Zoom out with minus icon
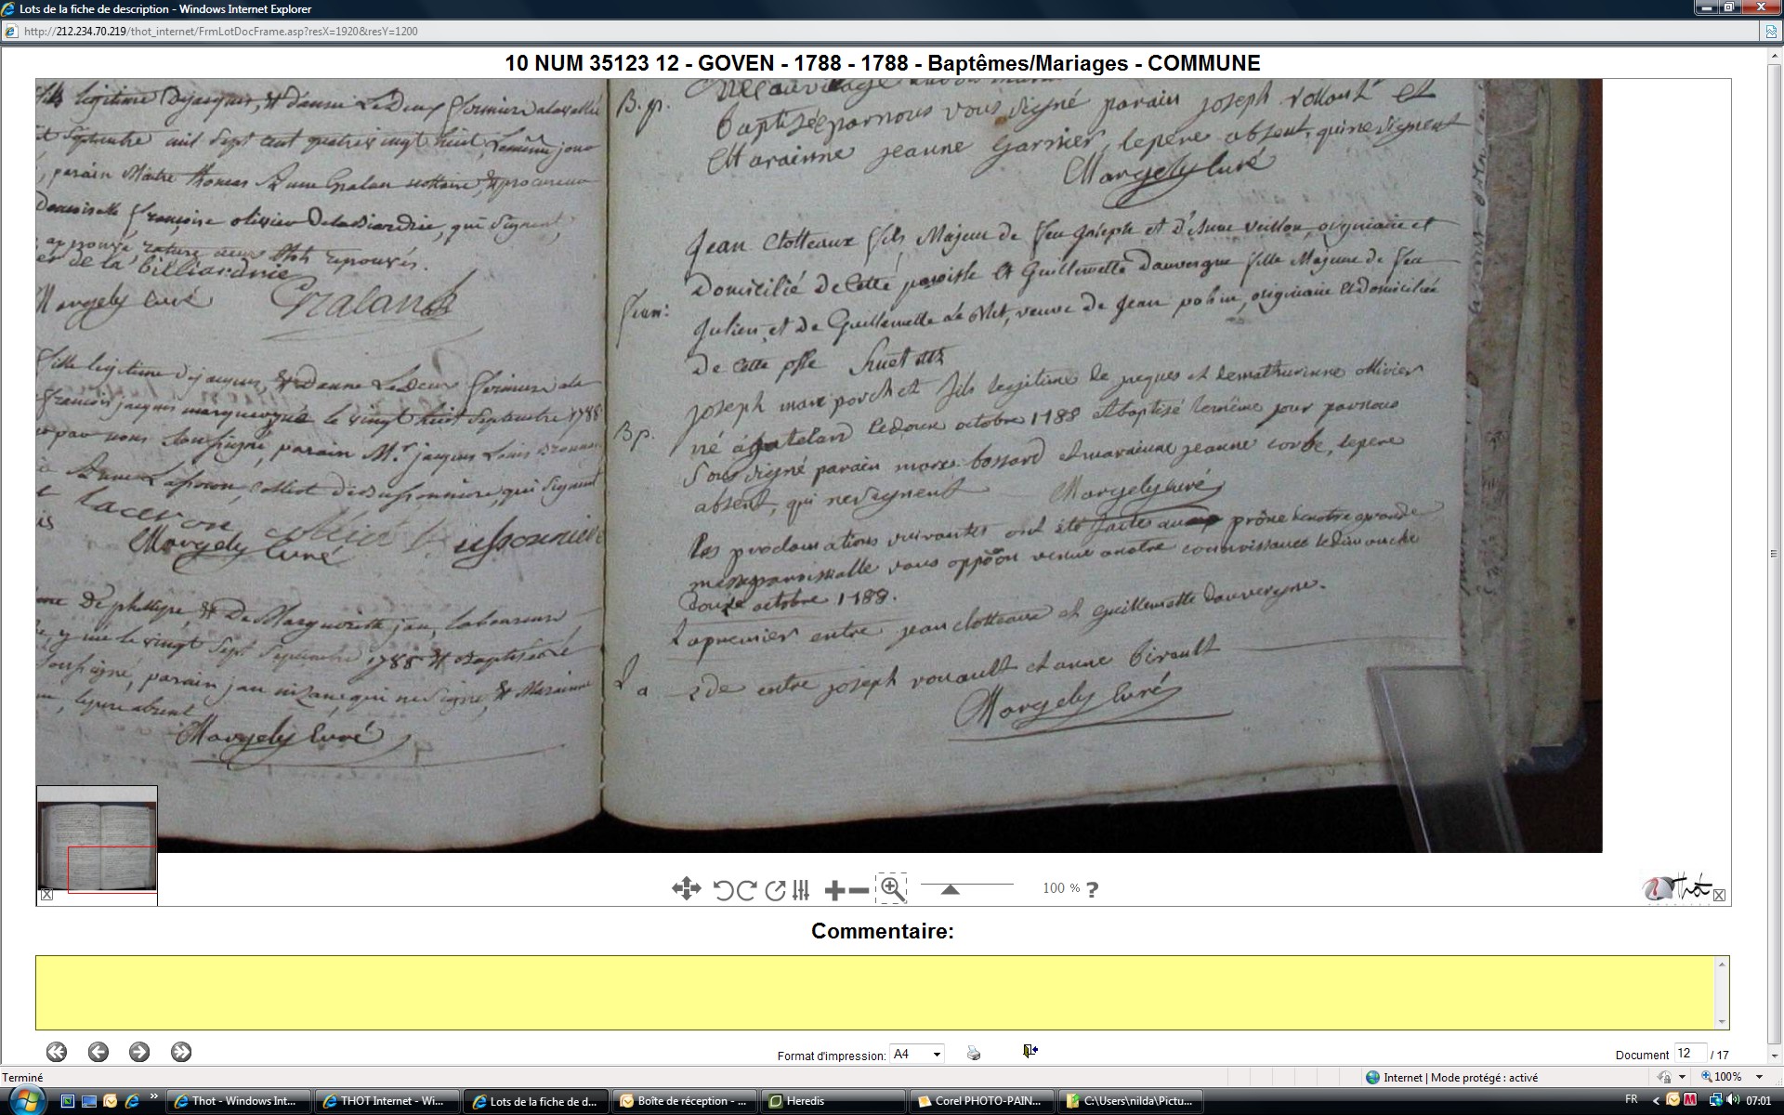Viewport: 1784px width, 1115px height. coord(859,890)
